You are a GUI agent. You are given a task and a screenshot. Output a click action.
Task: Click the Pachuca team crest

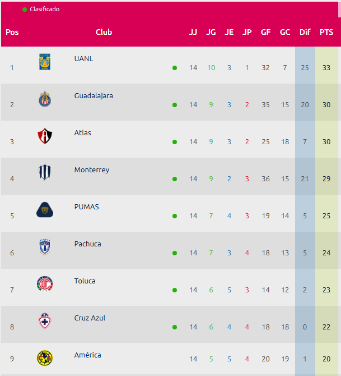pos(45,247)
